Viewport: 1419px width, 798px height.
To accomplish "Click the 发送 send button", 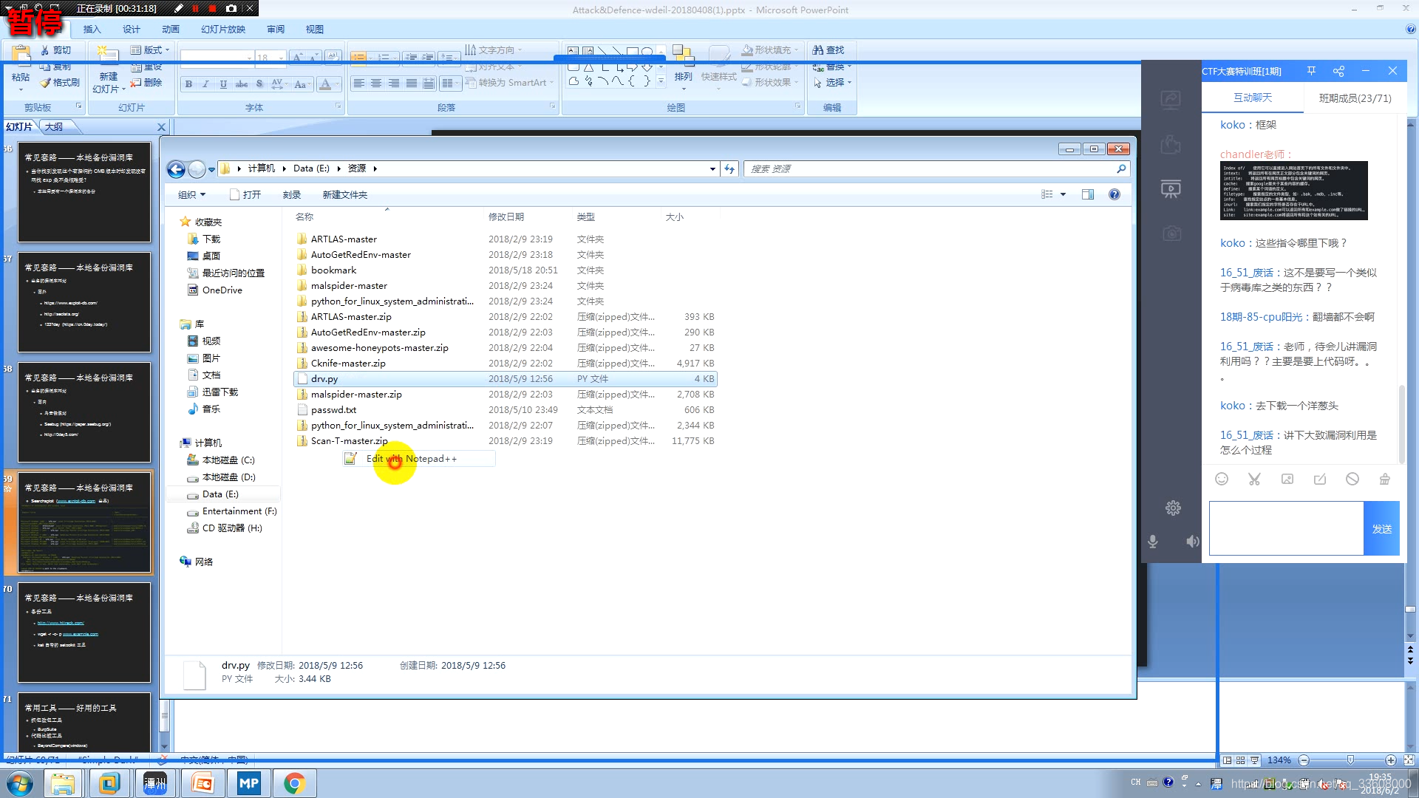I will click(x=1381, y=528).
